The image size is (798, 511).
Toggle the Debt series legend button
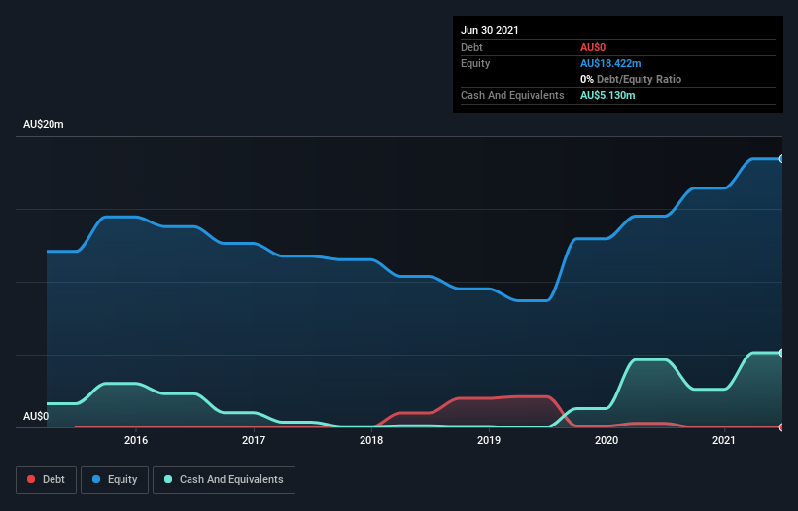47,480
